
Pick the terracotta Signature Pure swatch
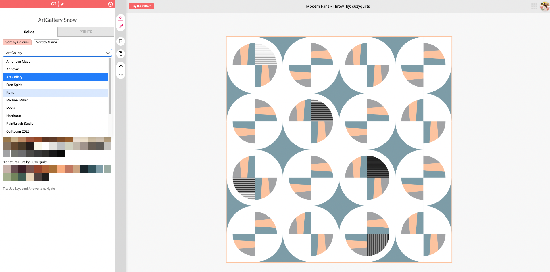click(x=69, y=169)
